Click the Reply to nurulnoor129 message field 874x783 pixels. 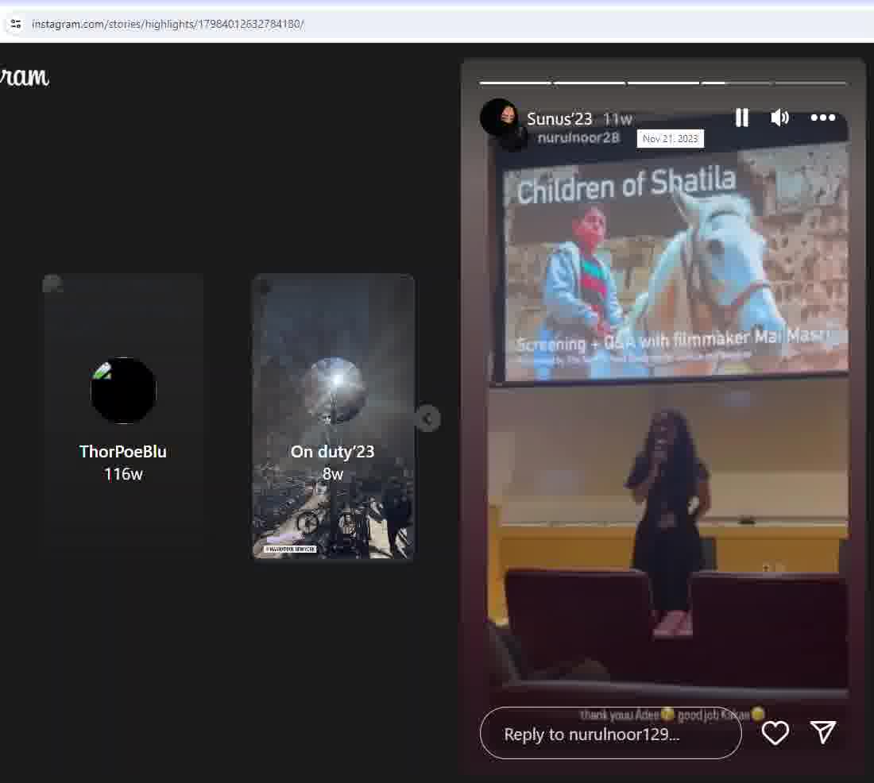coord(610,734)
